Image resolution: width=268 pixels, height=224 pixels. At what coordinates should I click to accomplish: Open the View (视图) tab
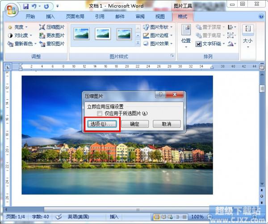tap(160, 16)
